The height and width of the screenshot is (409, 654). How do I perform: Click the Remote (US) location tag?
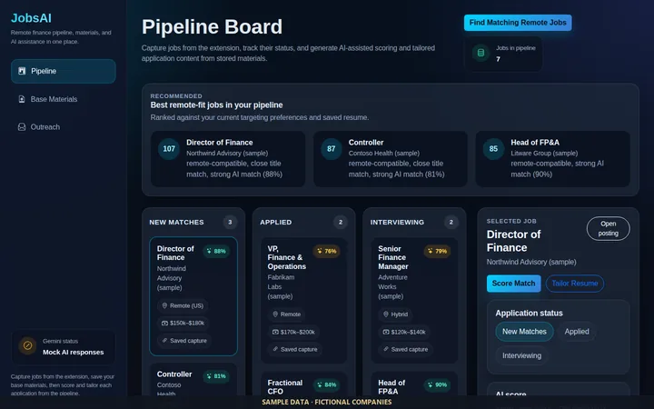click(x=183, y=306)
